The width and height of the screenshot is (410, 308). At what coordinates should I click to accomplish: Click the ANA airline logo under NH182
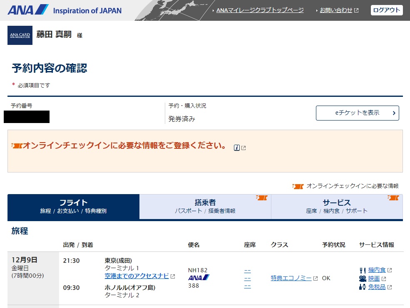(x=199, y=278)
